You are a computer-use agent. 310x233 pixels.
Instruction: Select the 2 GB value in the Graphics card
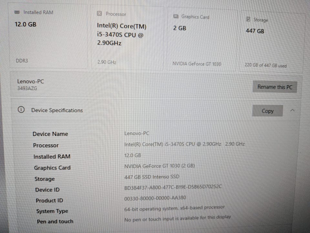pyautogui.click(x=180, y=28)
